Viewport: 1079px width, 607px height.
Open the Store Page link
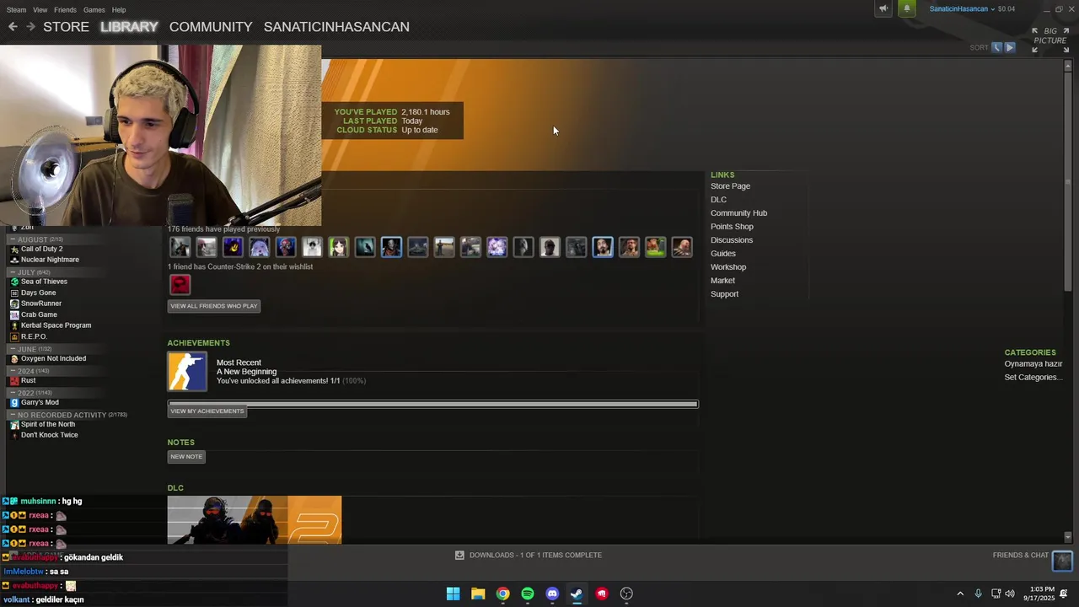[x=730, y=186]
